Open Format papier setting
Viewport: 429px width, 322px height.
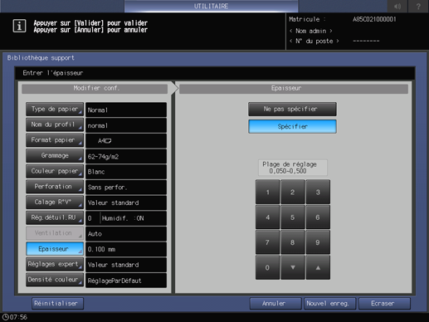coord(55,140)
